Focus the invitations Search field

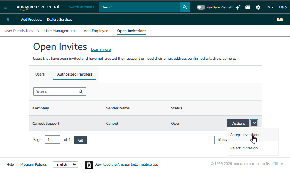[60, 91]
